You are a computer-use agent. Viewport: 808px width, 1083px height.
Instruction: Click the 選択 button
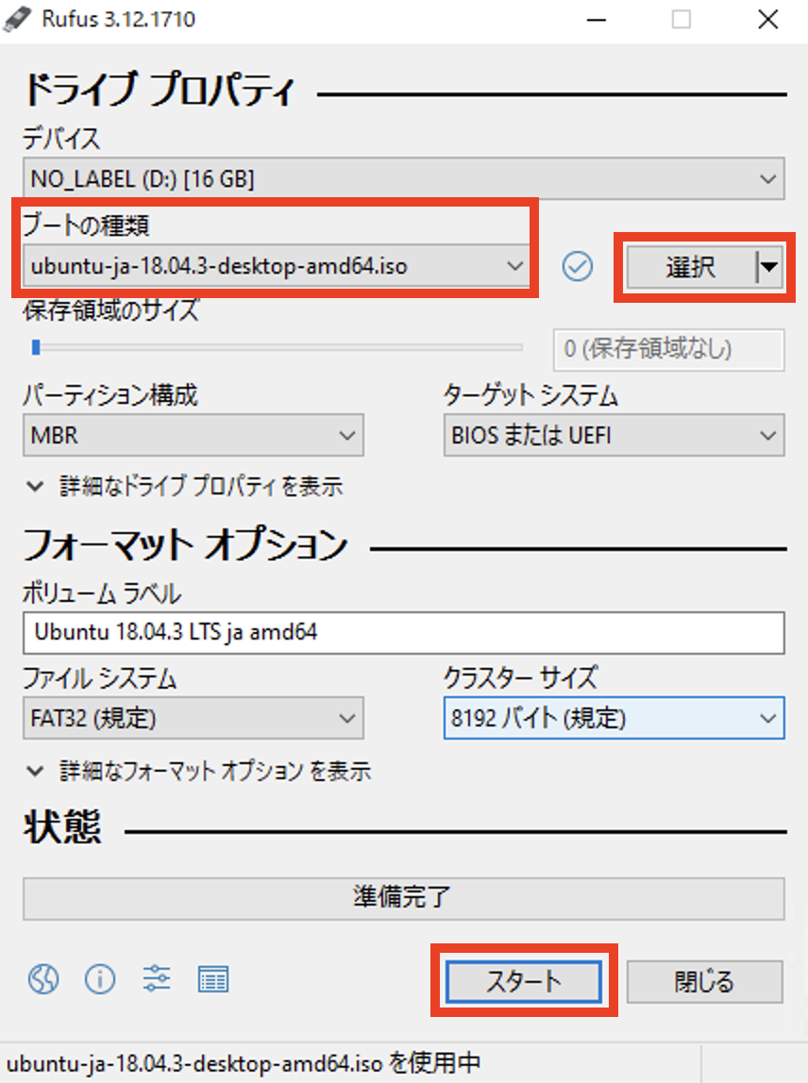click(691, 267)
